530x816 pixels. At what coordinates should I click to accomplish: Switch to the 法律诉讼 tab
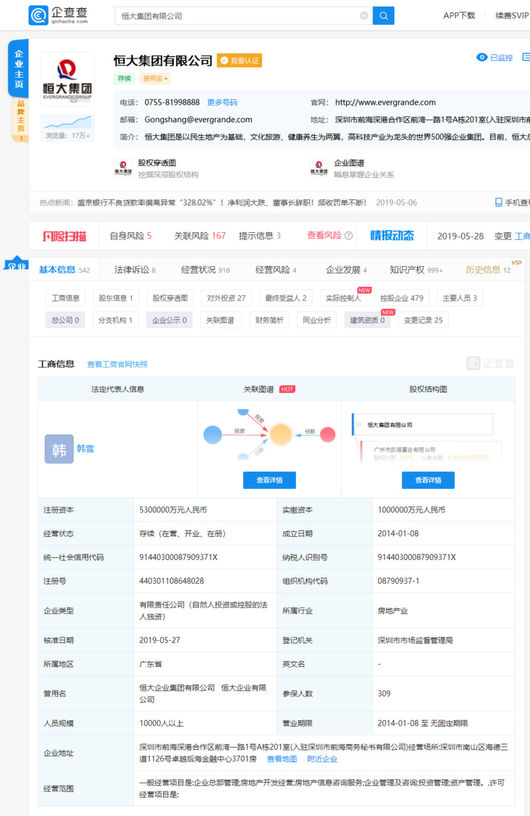[x=135, y=270]
